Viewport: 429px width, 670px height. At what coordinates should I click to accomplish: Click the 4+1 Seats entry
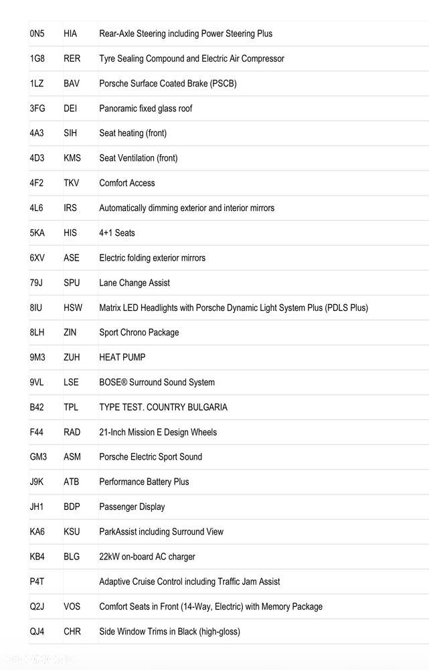[116, 232]
